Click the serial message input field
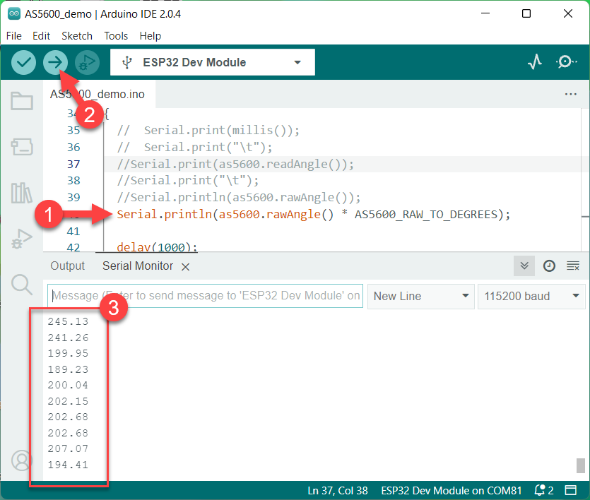Viewport: 590px width, 500px height. (x=205, y=296)
